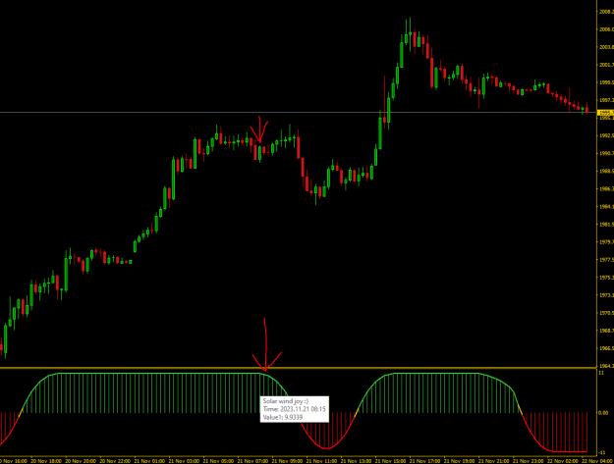Click the 'Solar wind joy :)' tooltip title
614x464 pixels.
[x=286, y=401]
